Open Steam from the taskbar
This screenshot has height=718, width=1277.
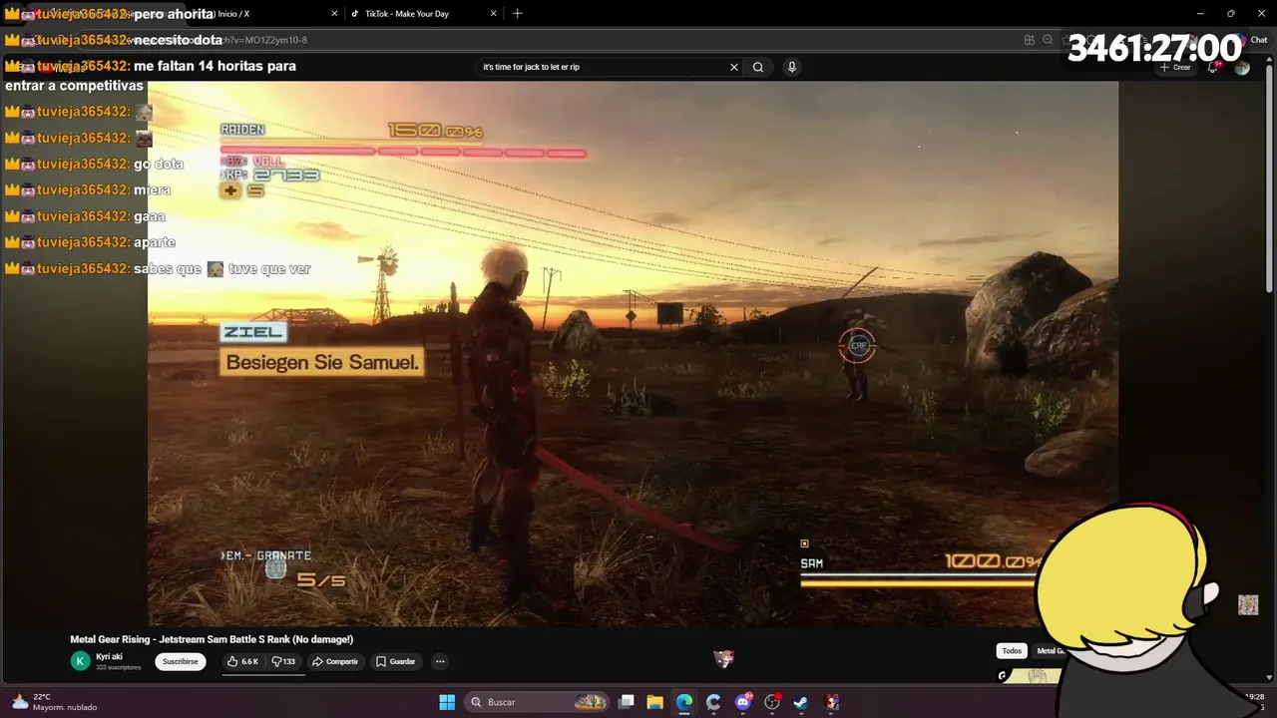click(x=801, y=702)
